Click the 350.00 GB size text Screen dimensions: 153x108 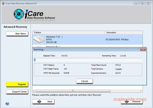pyautogui.click(x=51, y=42)
